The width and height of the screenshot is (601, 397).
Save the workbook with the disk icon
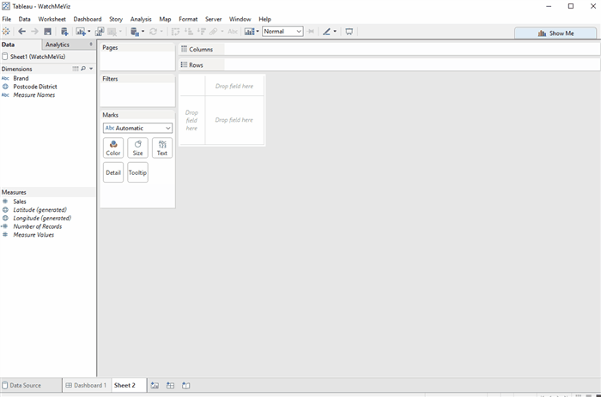click(x=47, y=32)
